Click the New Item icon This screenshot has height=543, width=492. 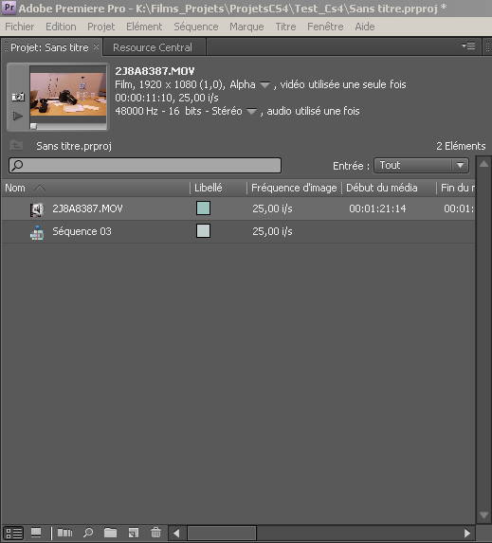[x=134, y=533]
